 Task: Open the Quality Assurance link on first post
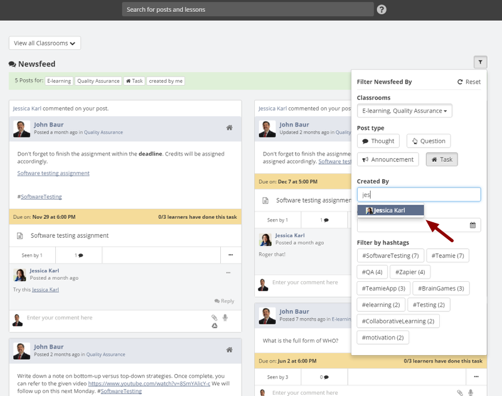103,132
